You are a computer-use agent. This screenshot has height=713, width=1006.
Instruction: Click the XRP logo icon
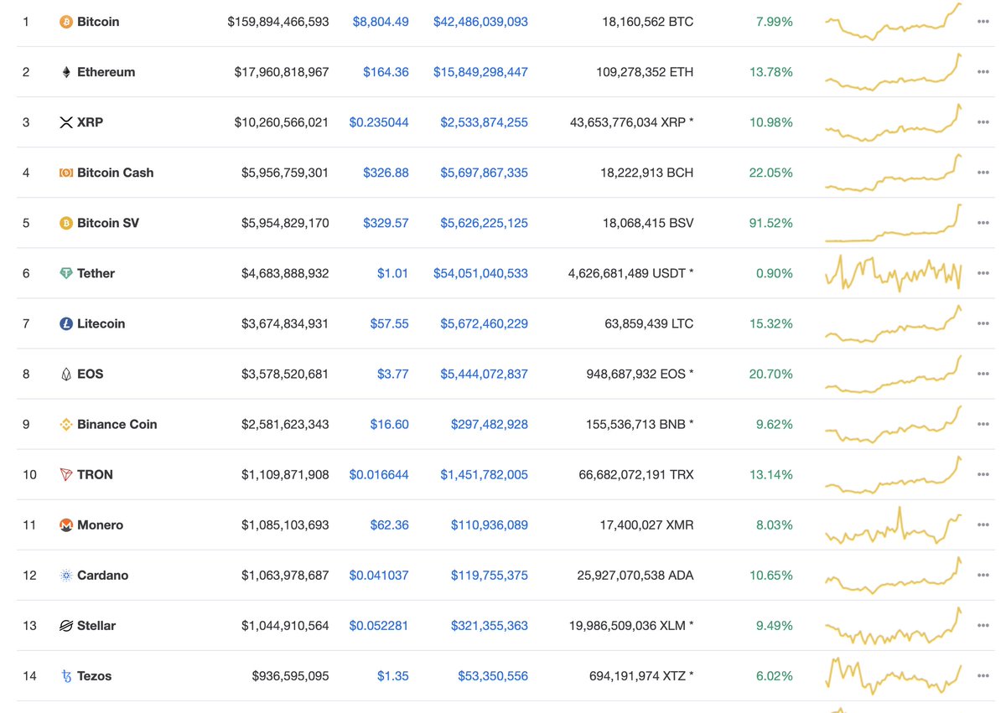tap(66, 122)
